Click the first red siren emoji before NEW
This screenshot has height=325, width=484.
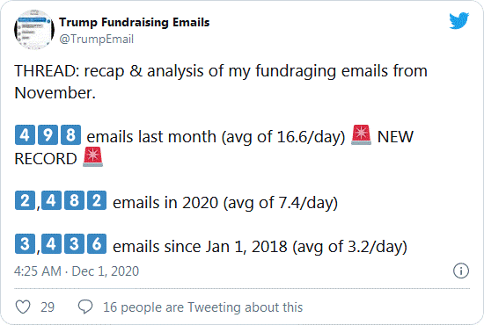click(x=361, y=134)
